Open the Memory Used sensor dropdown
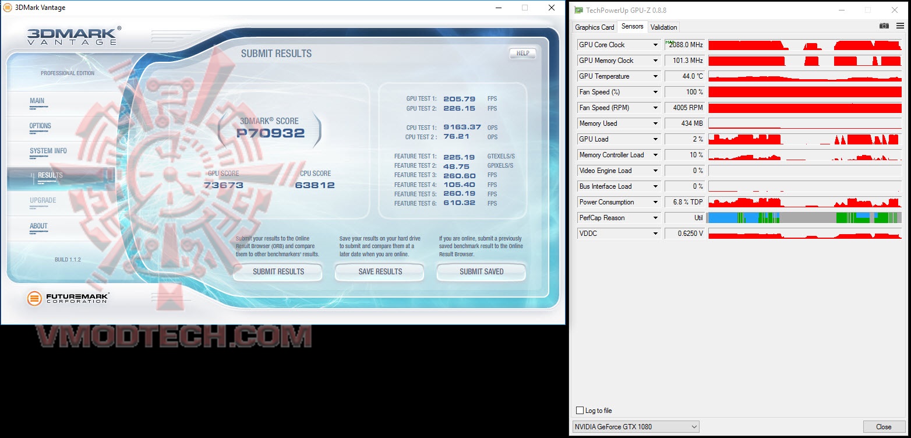Screen dimensions: 911x438 pos(655,123)
